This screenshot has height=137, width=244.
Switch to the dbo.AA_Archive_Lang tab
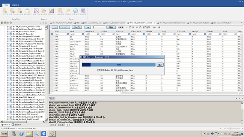(x=91, y=23)
